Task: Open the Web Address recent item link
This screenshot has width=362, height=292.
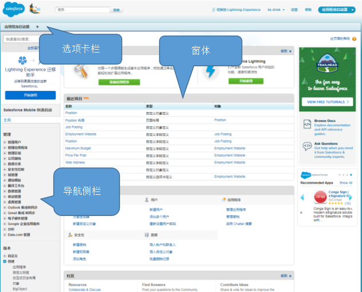Action: pyautogui.click(x=75, y=162)
